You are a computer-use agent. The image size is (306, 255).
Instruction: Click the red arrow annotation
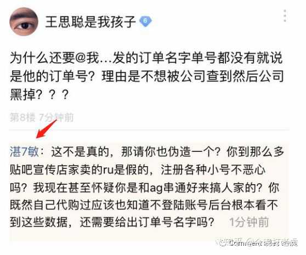pyautogui.click(x=47, y=129)
